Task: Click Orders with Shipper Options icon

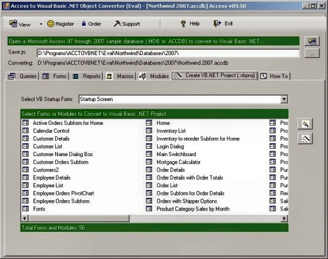Action: (149, 201)
